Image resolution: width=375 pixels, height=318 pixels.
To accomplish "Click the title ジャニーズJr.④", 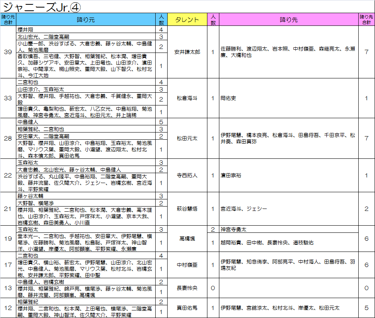I will tap(42, 7).
